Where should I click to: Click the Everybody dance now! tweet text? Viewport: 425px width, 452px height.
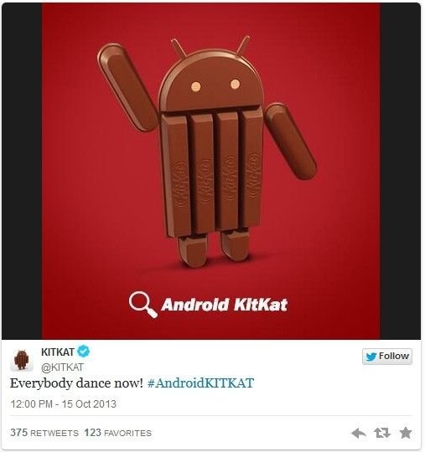point(76,383)
